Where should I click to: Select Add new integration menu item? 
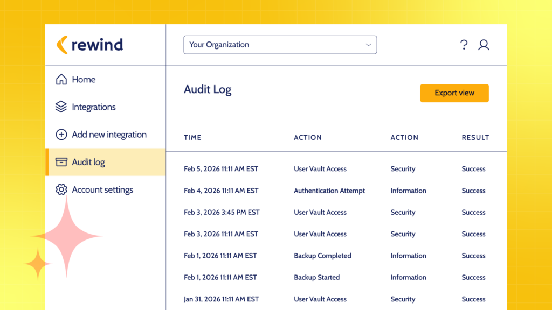[x=109, y=135]
